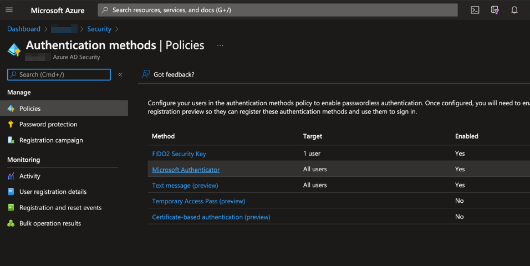This screenshot has width=530, height=266.
Task: Open Registration campaign page
Action: click(x=51, y=140)
